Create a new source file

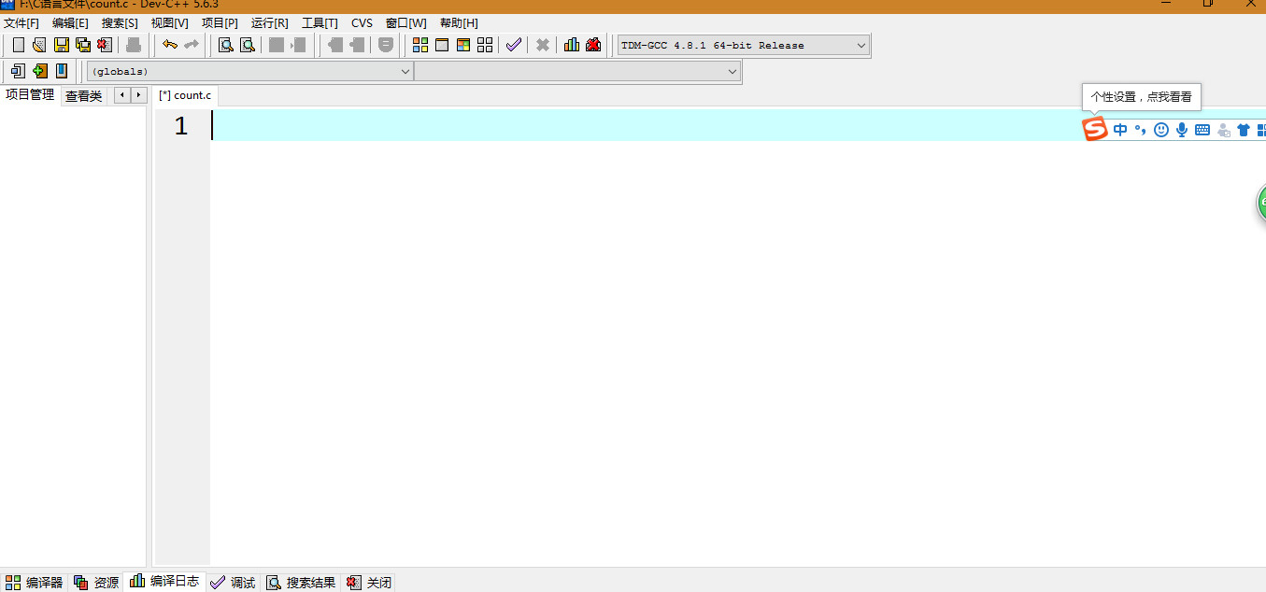(18, 45)
